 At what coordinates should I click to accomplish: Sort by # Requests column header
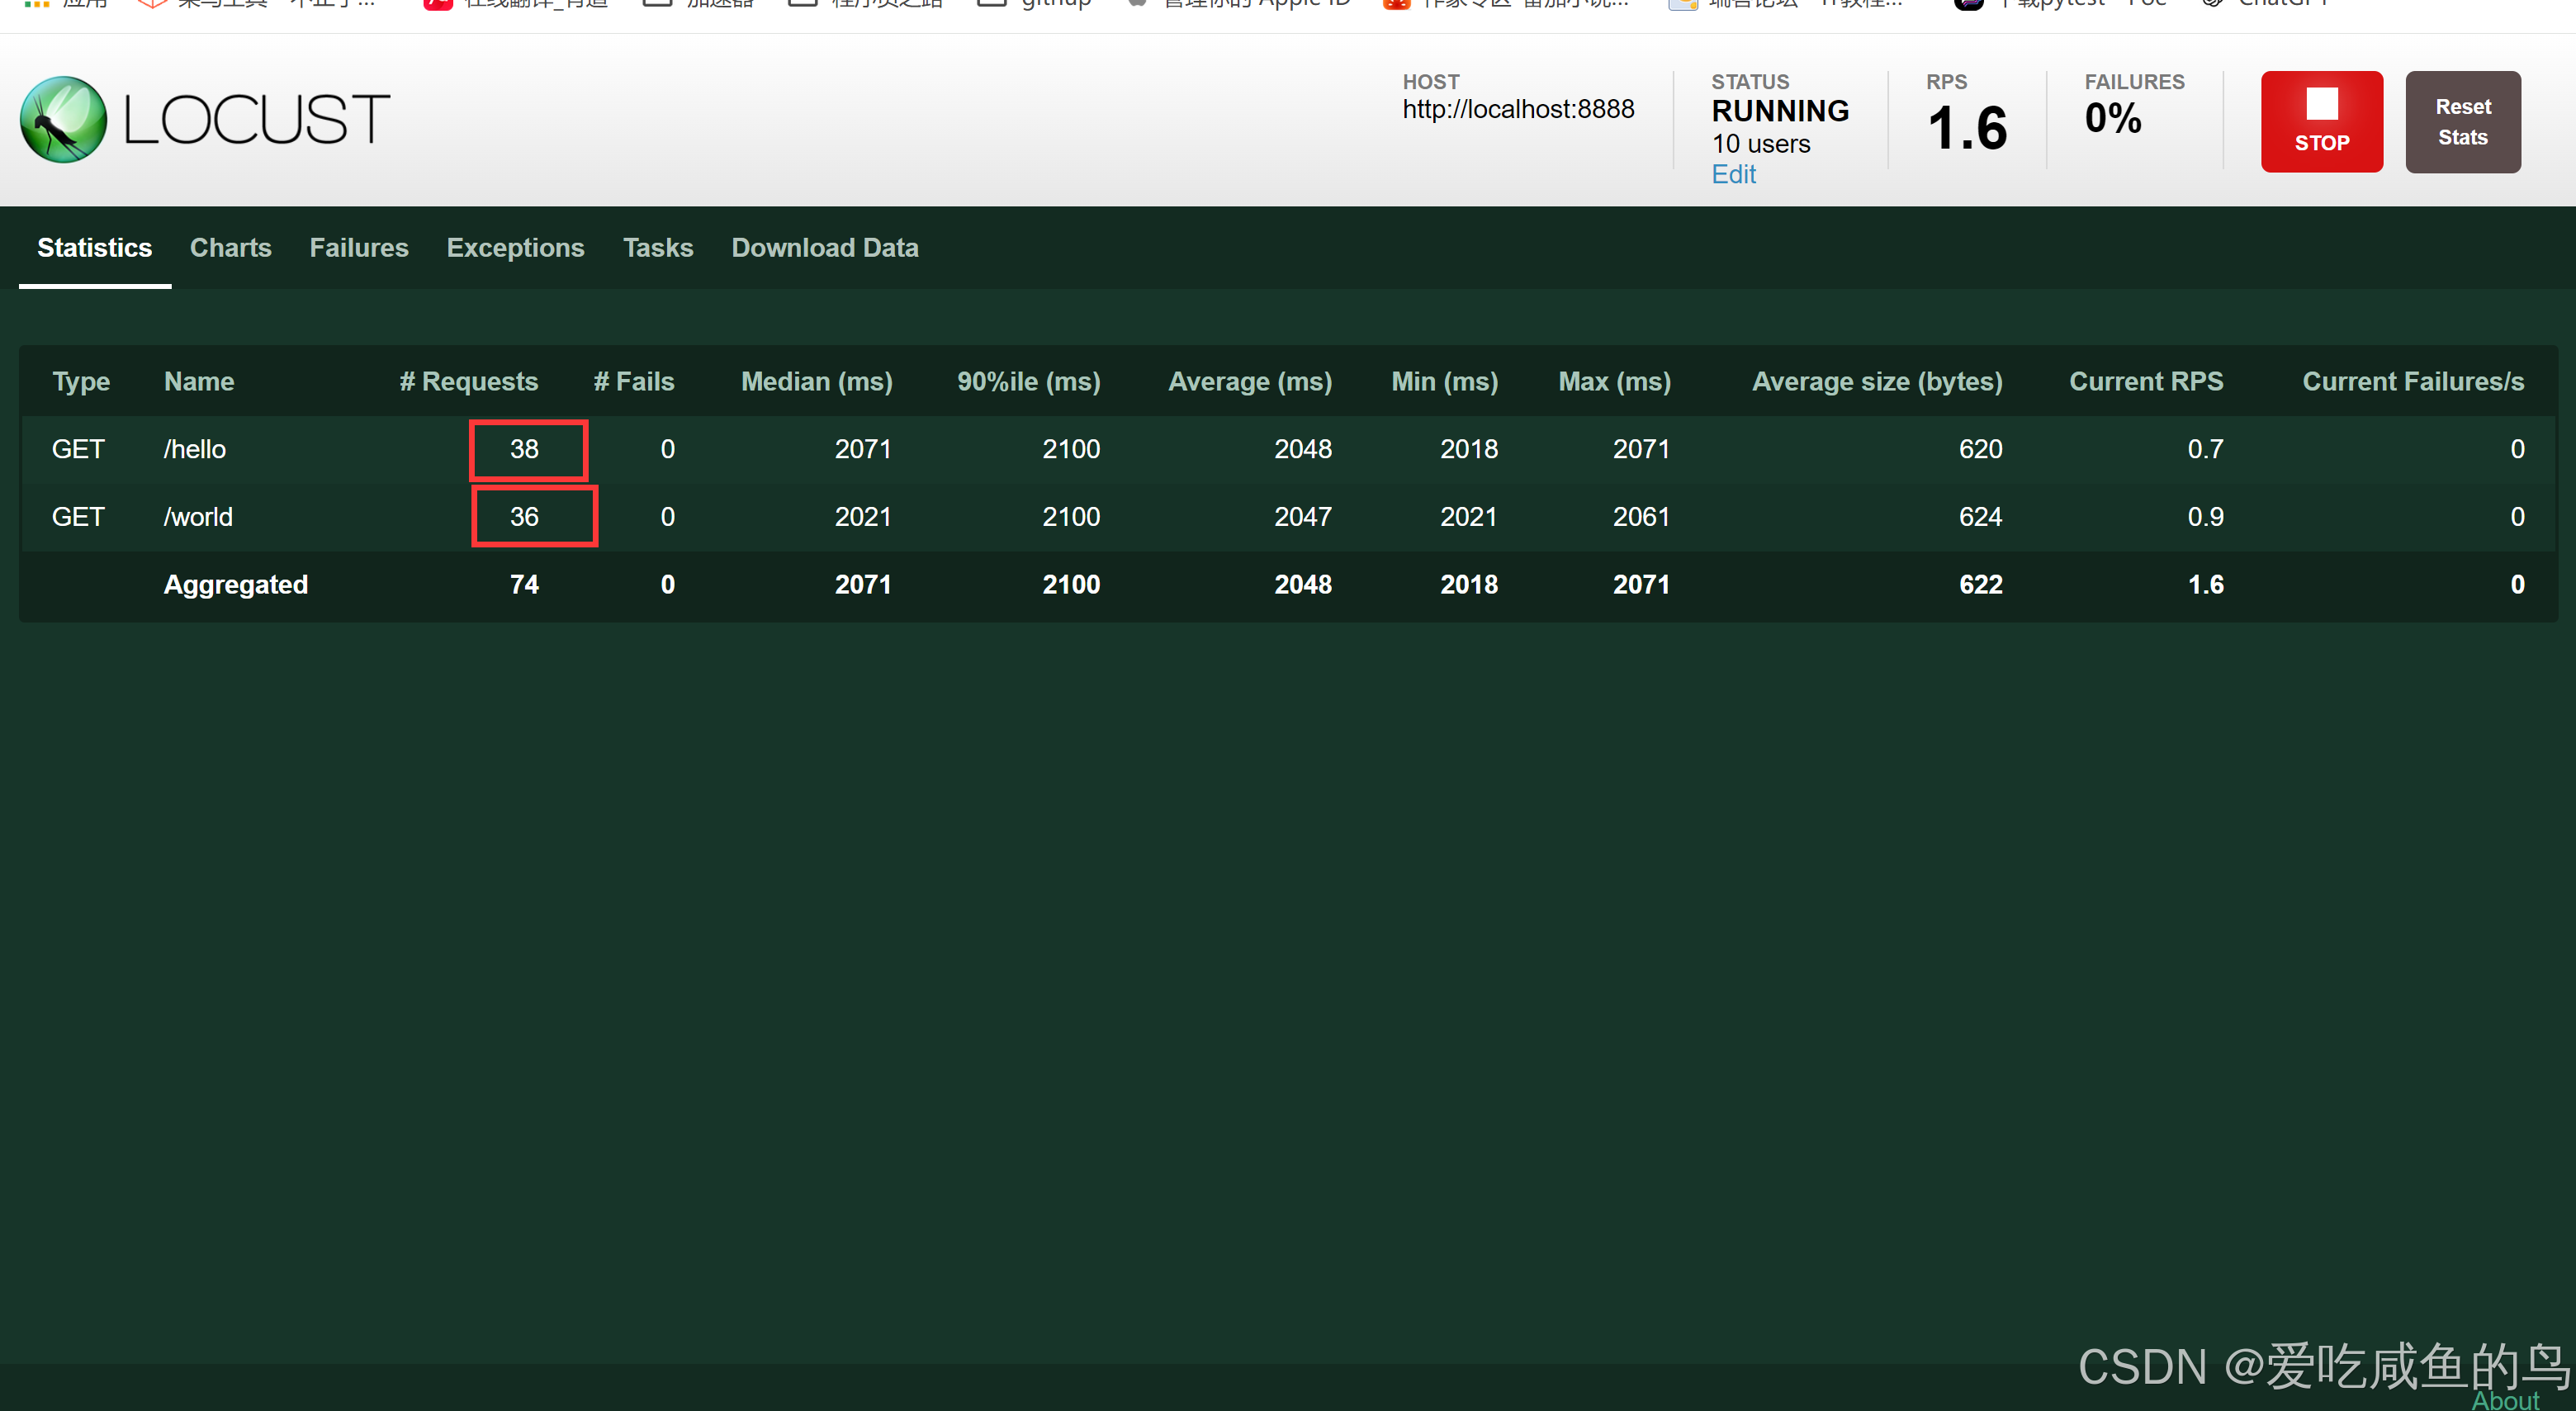(x=468, y=382)
